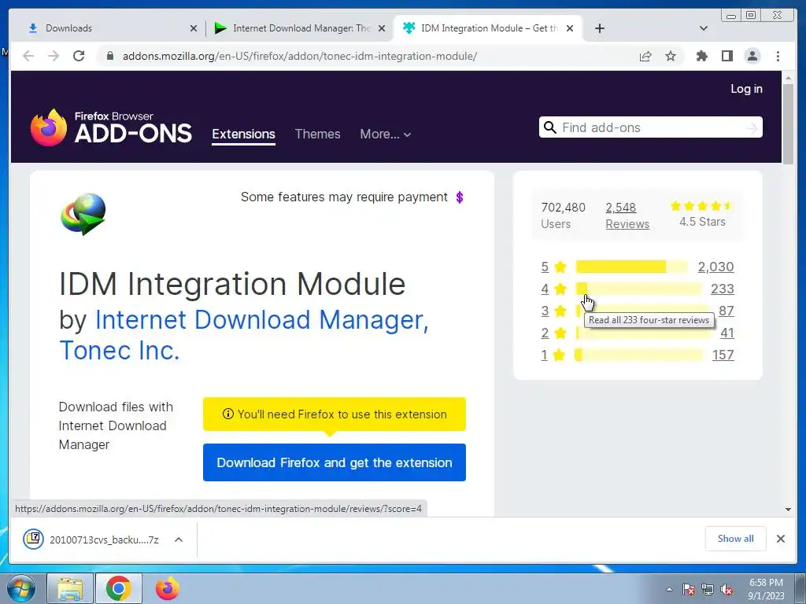Submit add-on search with arrow icon
Image resolution: width=806 pixels, height=604 pixels.
[752, 128]
